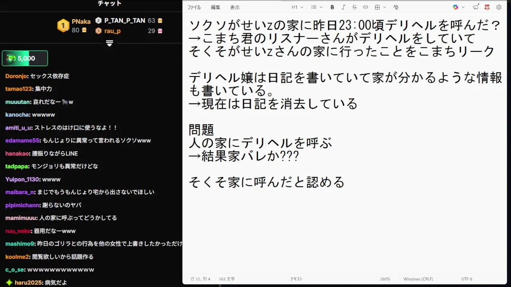Click username maibara_n in chat

pyautogui.click(x=20, y=192)
